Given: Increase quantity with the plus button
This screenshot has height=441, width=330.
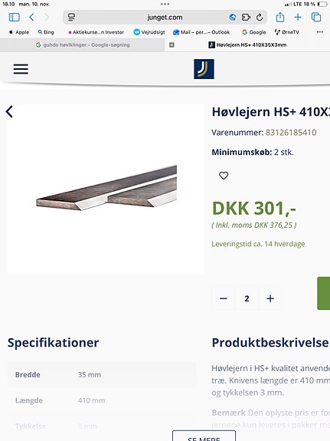Looking at the screenshot, I should point(270,298).
